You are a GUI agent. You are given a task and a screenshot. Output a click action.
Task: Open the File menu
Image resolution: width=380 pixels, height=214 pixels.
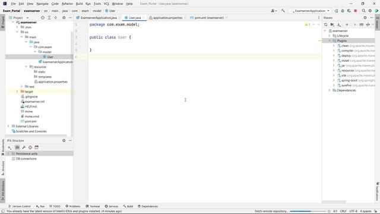click(x=13, y=4)
